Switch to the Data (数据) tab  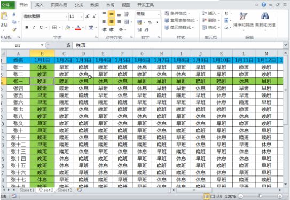pyautogui.click(x=95, y=5)
